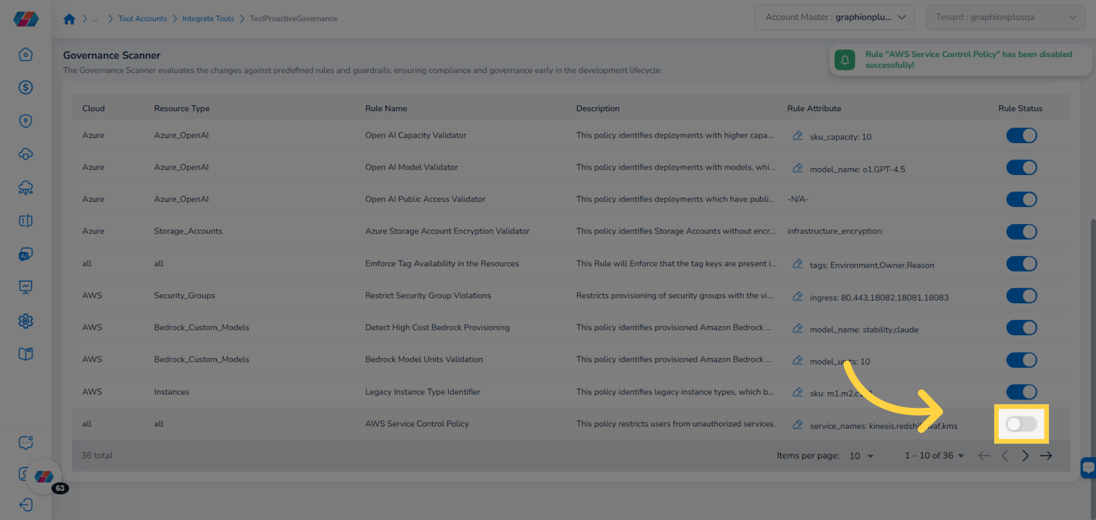Click the Resource Type column header
Image resolution: width=1096 pixels, height=520 pixels.
[182, 109]
